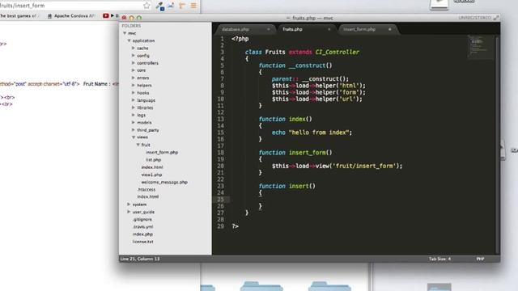Close the database.php tab
This screenshot has height=291, width=518.
click(x=268, y=29)
